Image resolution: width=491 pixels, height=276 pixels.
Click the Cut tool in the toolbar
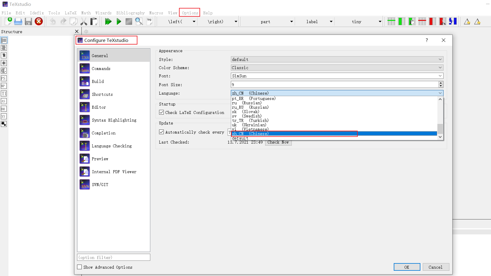coord(84,21)
